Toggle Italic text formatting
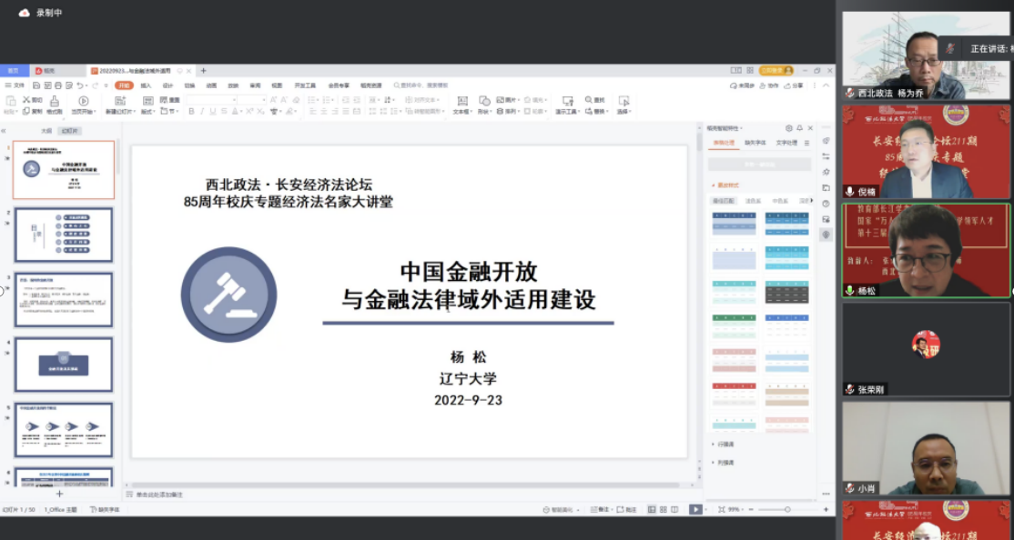Screen dimensions: 1014x540 tap(202, 112)
